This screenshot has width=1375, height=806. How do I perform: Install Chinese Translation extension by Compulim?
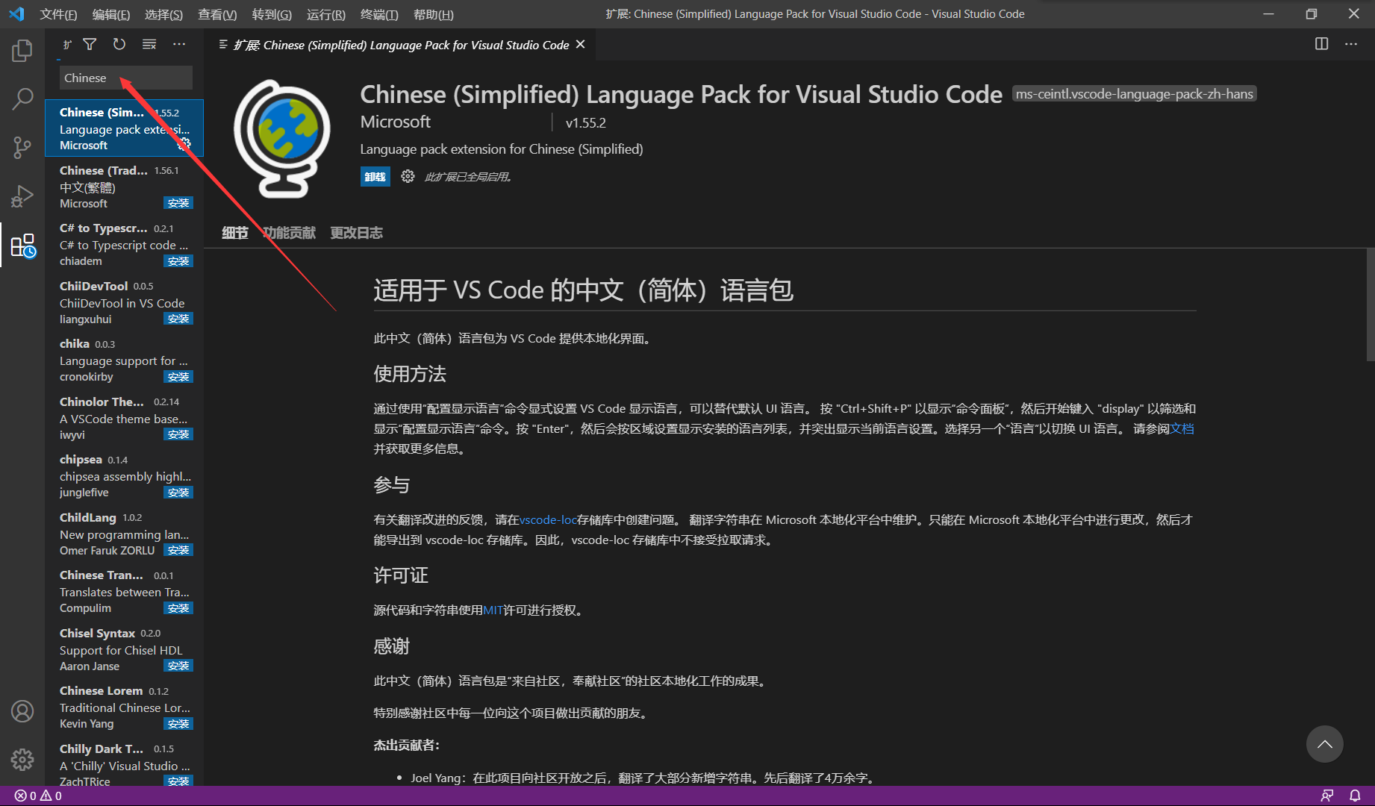point(178,608)
